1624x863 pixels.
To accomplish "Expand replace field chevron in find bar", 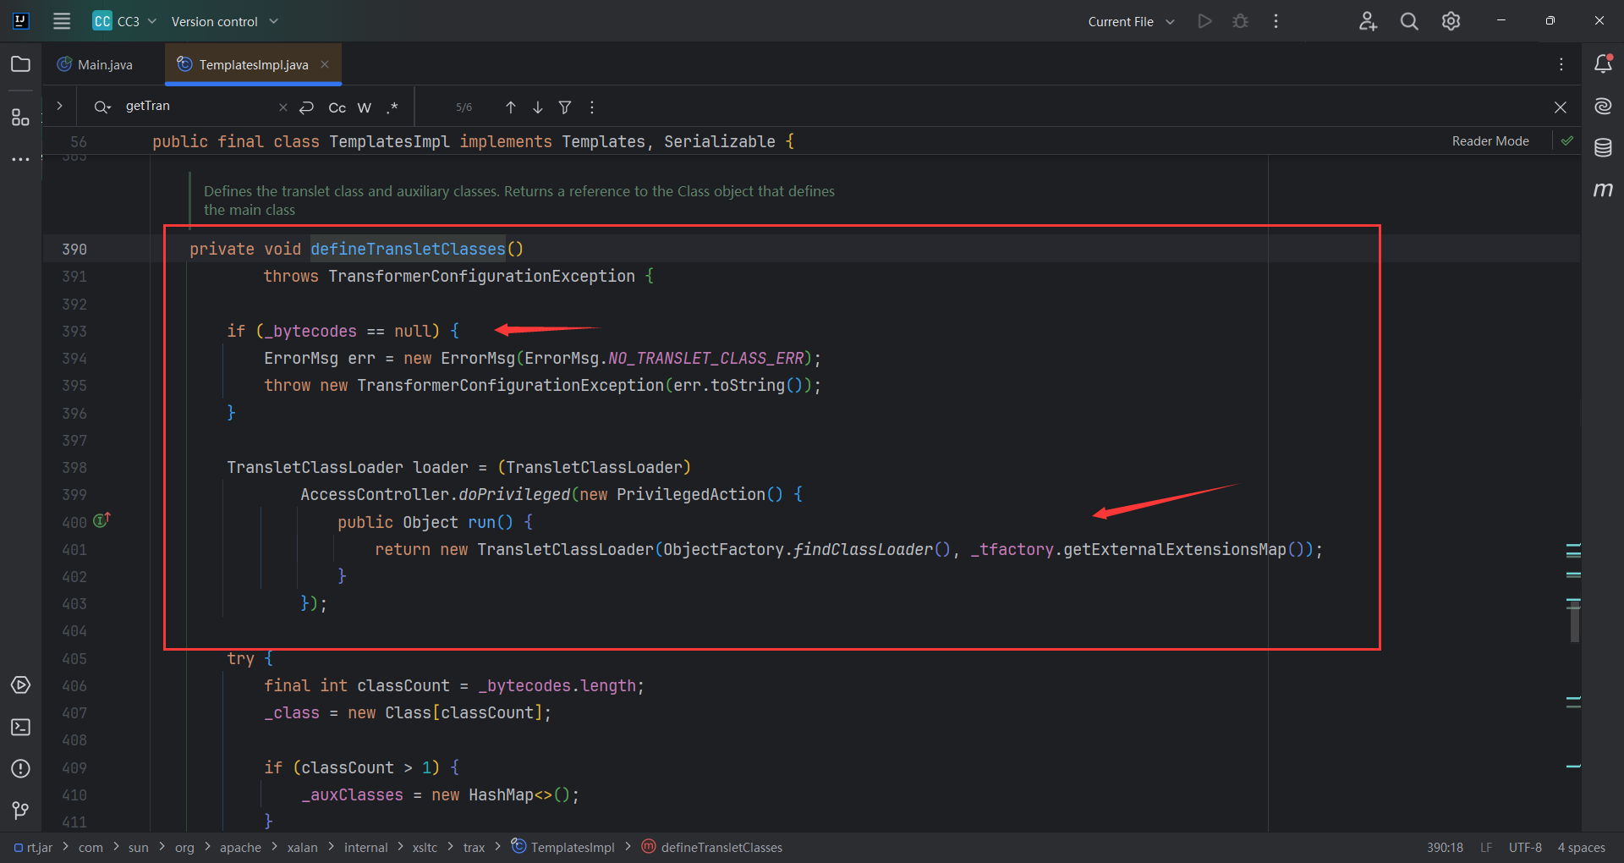I will tap(59, 106).
